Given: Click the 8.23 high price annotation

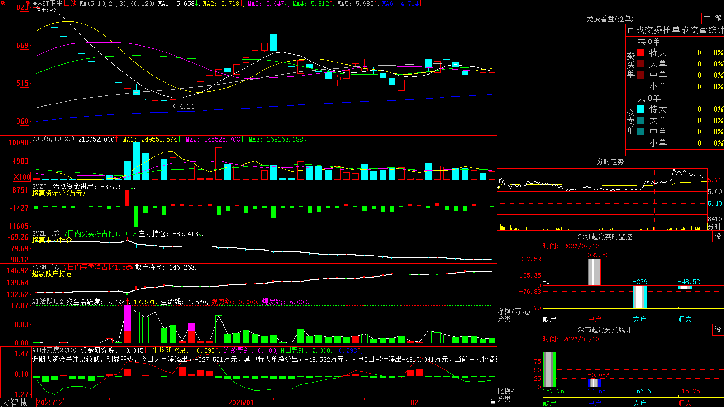Looking at the screenshot, I should (x=50, y=10).
